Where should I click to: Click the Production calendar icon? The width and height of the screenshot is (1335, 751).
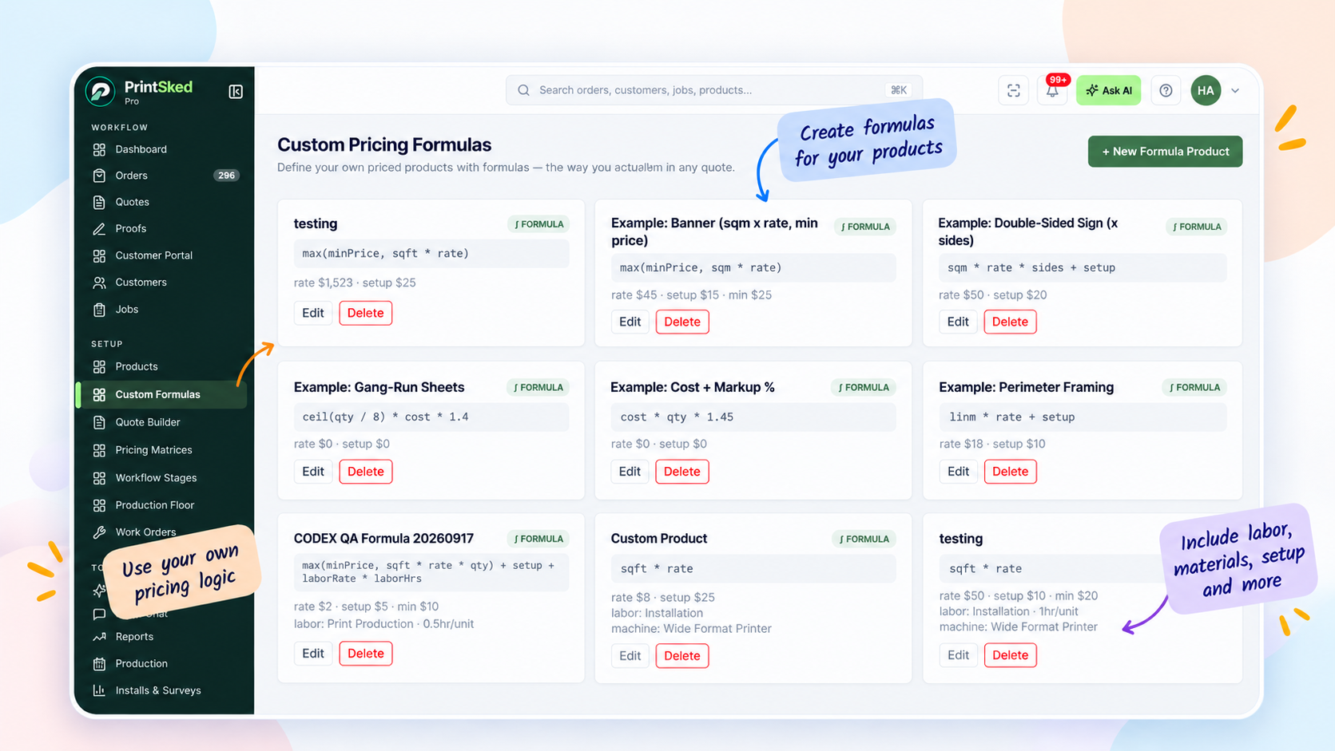point(99,664)
